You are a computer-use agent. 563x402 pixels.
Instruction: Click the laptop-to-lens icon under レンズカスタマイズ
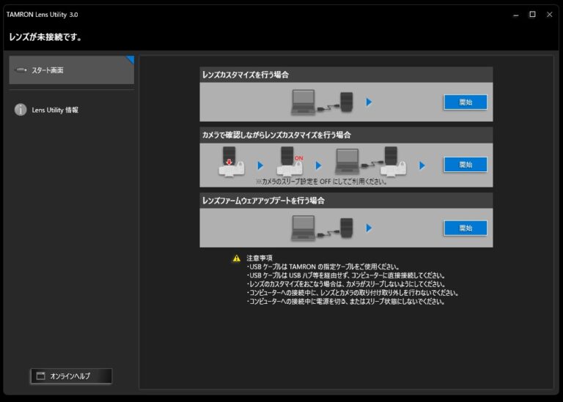323,102
